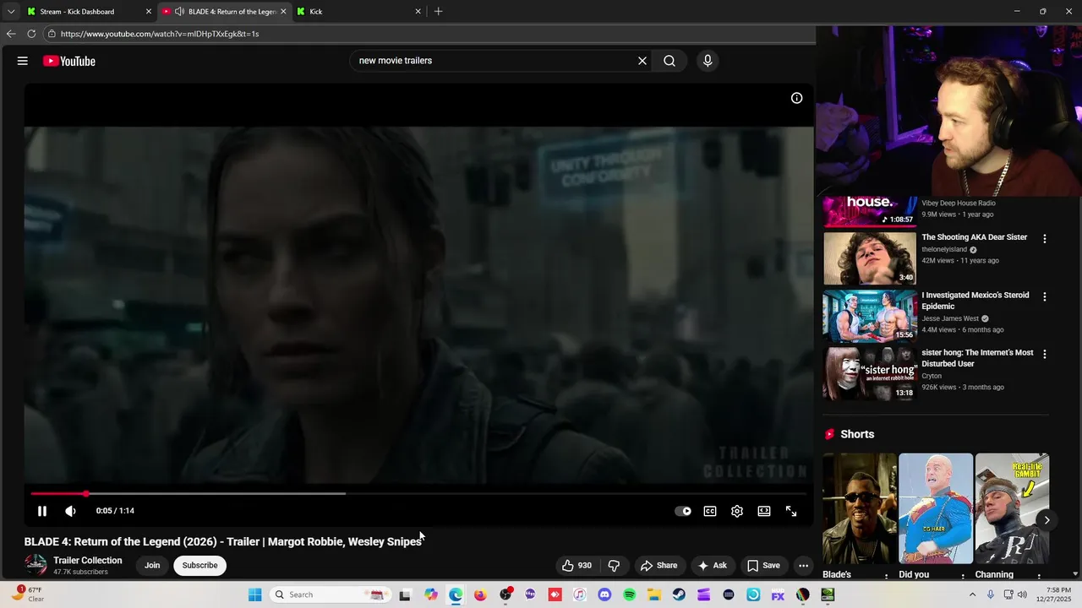The image size is (1082, 608).
Task: Click the Cryton channel name
Action: coord(932,376)
